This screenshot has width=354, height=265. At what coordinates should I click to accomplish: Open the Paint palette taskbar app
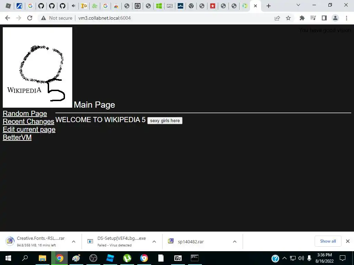pyautogui.click(x=76, y=258)
